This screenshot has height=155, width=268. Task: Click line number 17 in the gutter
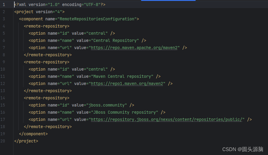3,120
